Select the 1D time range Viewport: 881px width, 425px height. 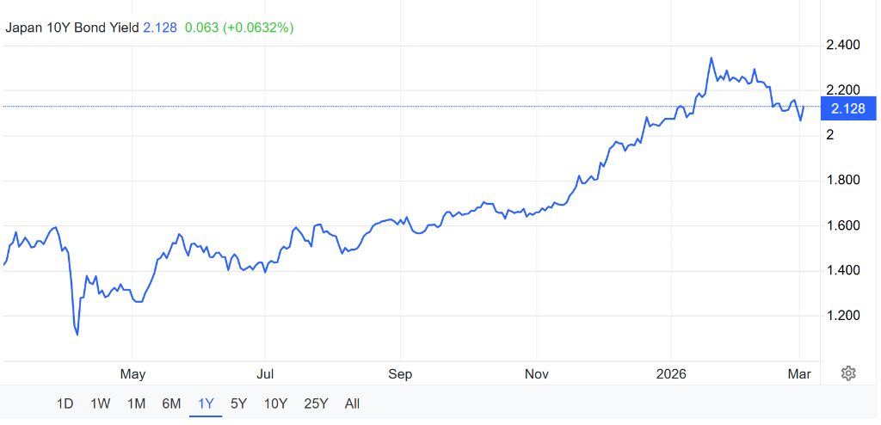click(65, 403)
